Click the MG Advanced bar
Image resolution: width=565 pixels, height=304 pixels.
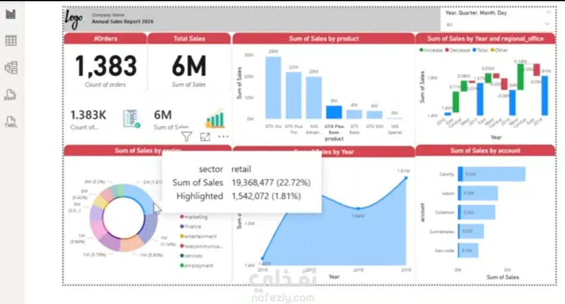(x=314, y=97)
